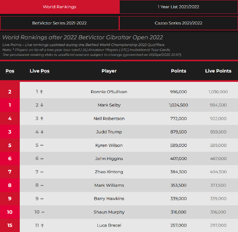The image size is (238, 232).
Task: Click the Points column header
Action: click(178, 71)
